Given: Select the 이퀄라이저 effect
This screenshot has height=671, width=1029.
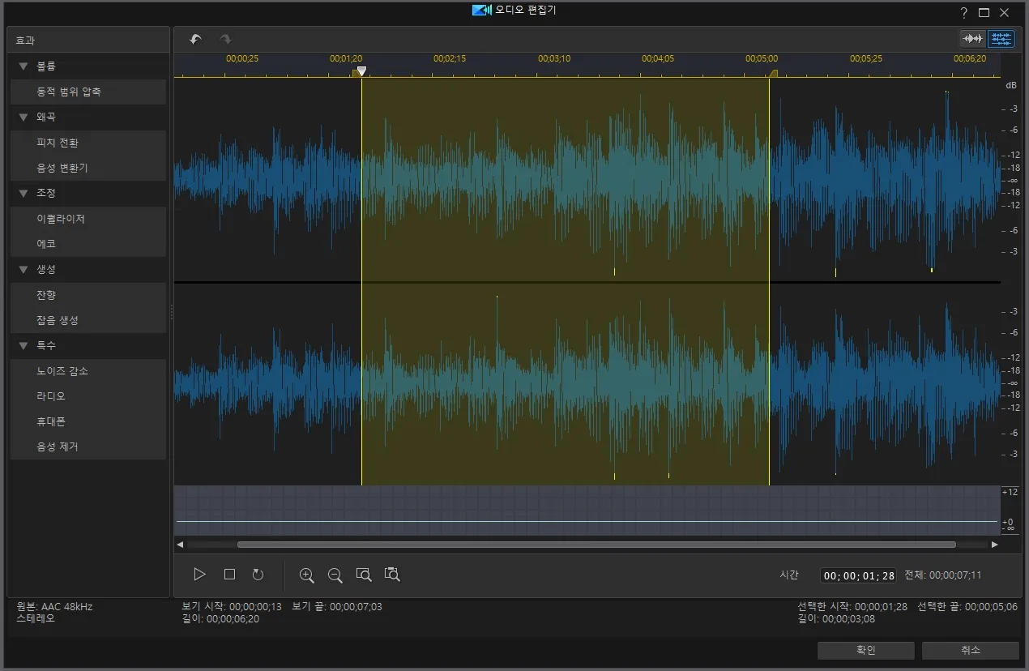Looking at the screenshot, I should point(61,219).
